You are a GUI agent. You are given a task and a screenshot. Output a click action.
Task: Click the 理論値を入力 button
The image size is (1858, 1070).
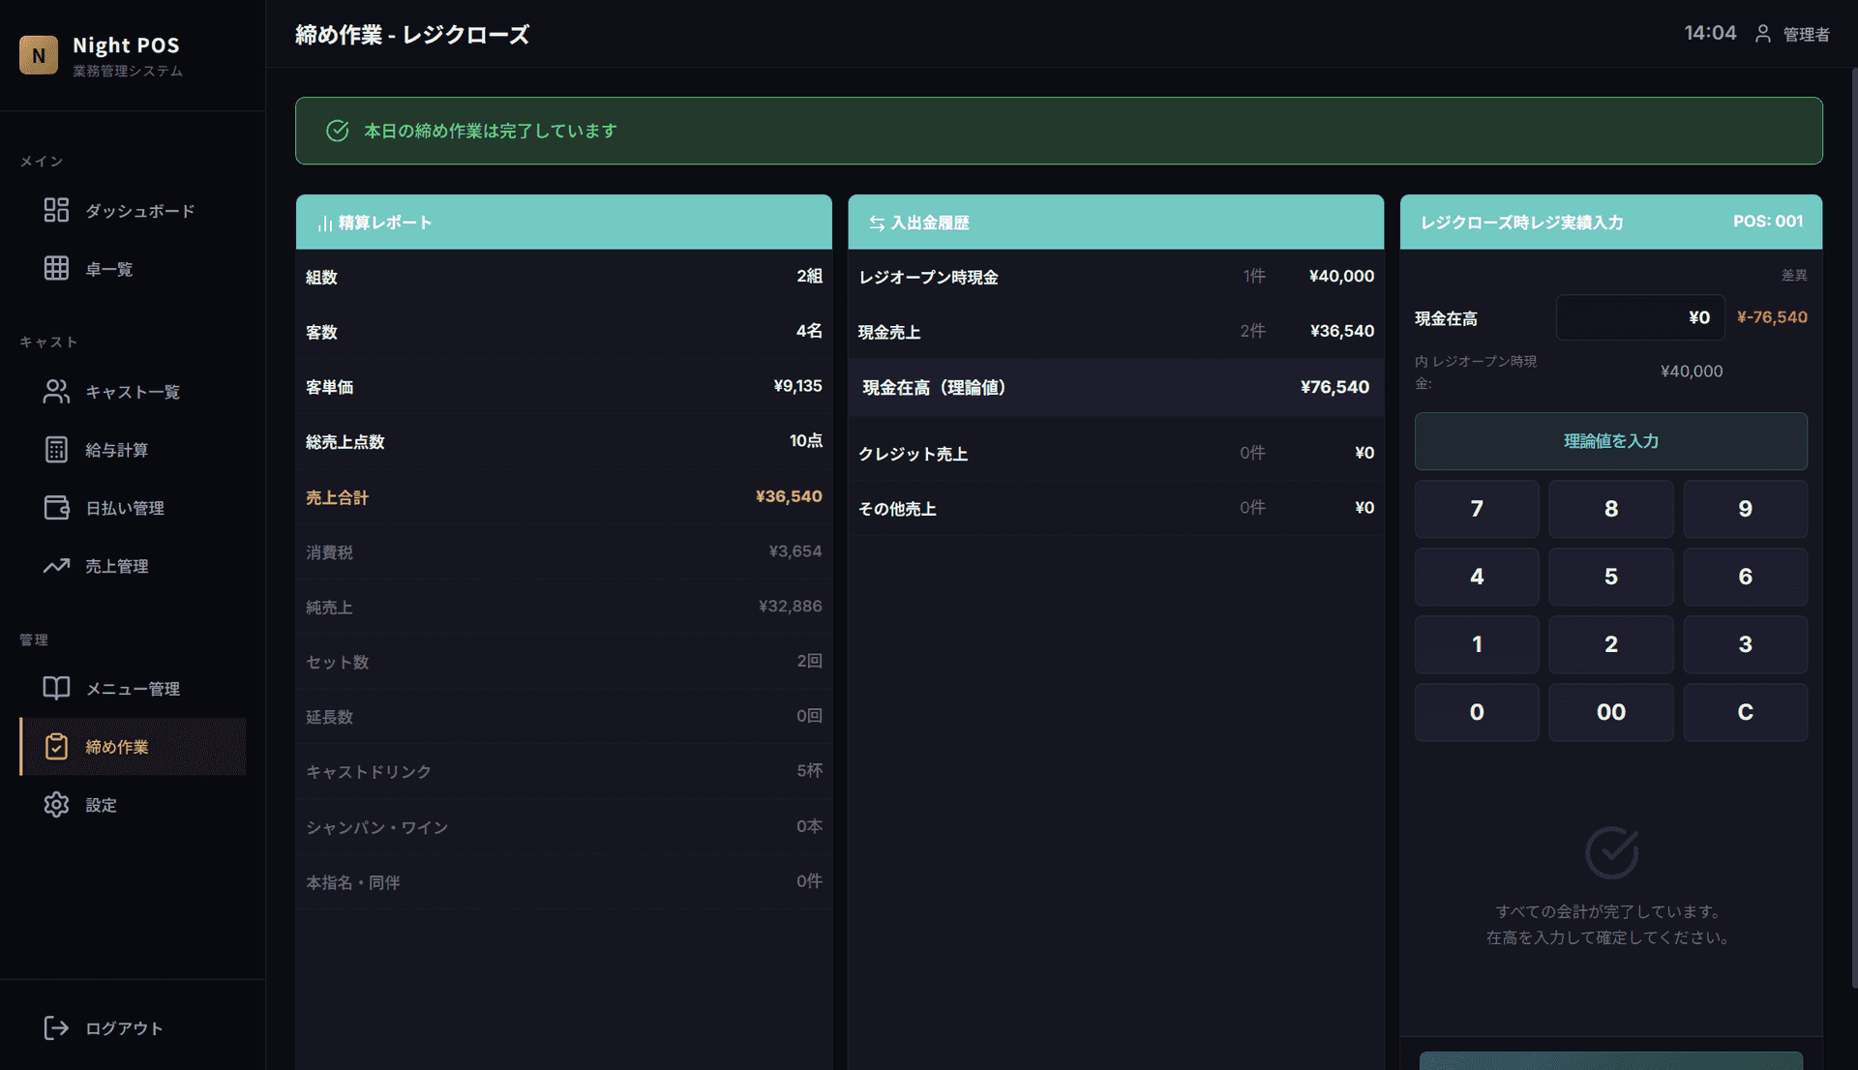tap(1610, 441)
